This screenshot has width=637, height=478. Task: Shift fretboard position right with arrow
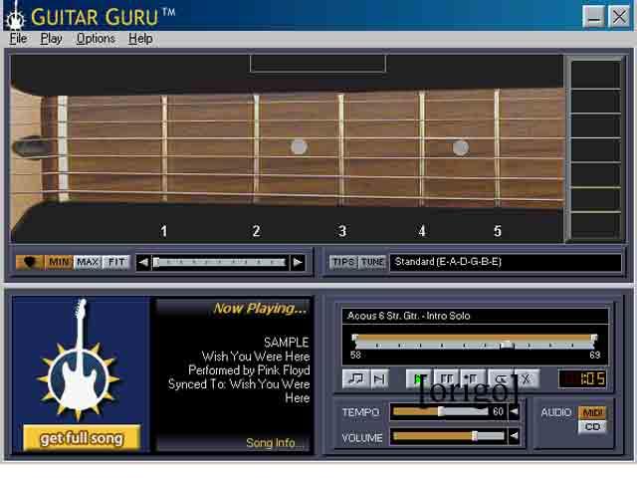[298, 263]
